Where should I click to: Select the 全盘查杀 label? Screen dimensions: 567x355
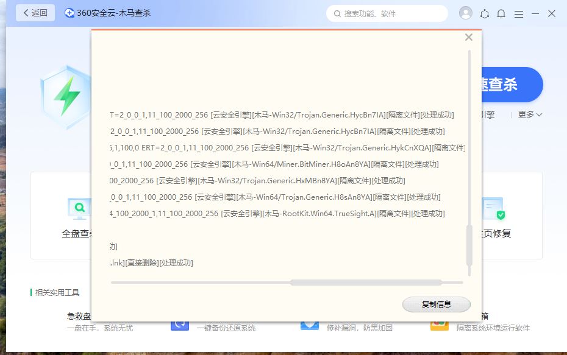coord(76,234)
